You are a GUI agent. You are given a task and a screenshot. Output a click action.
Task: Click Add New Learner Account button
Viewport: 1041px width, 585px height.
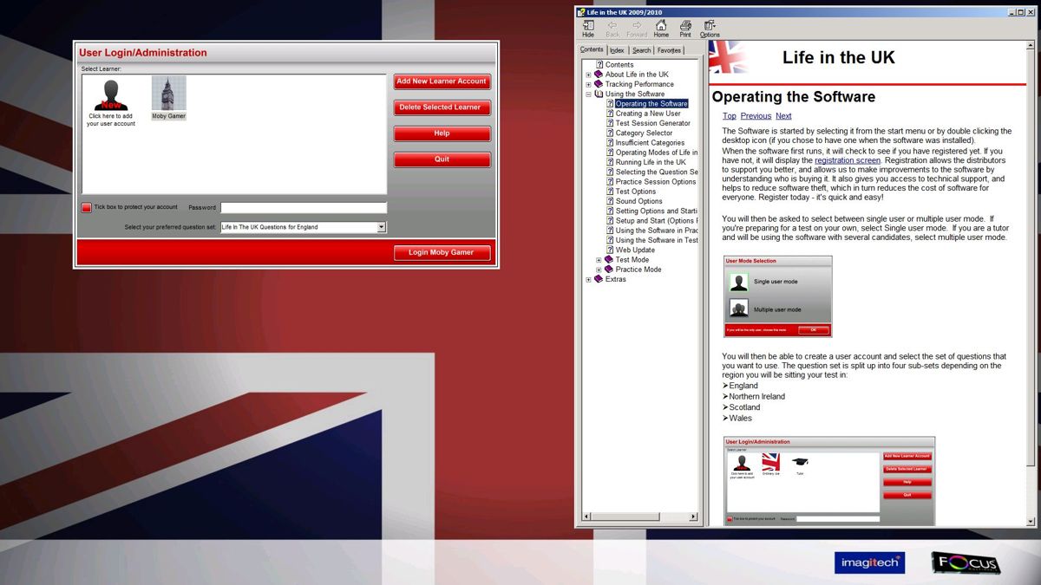tap(442, 81)
